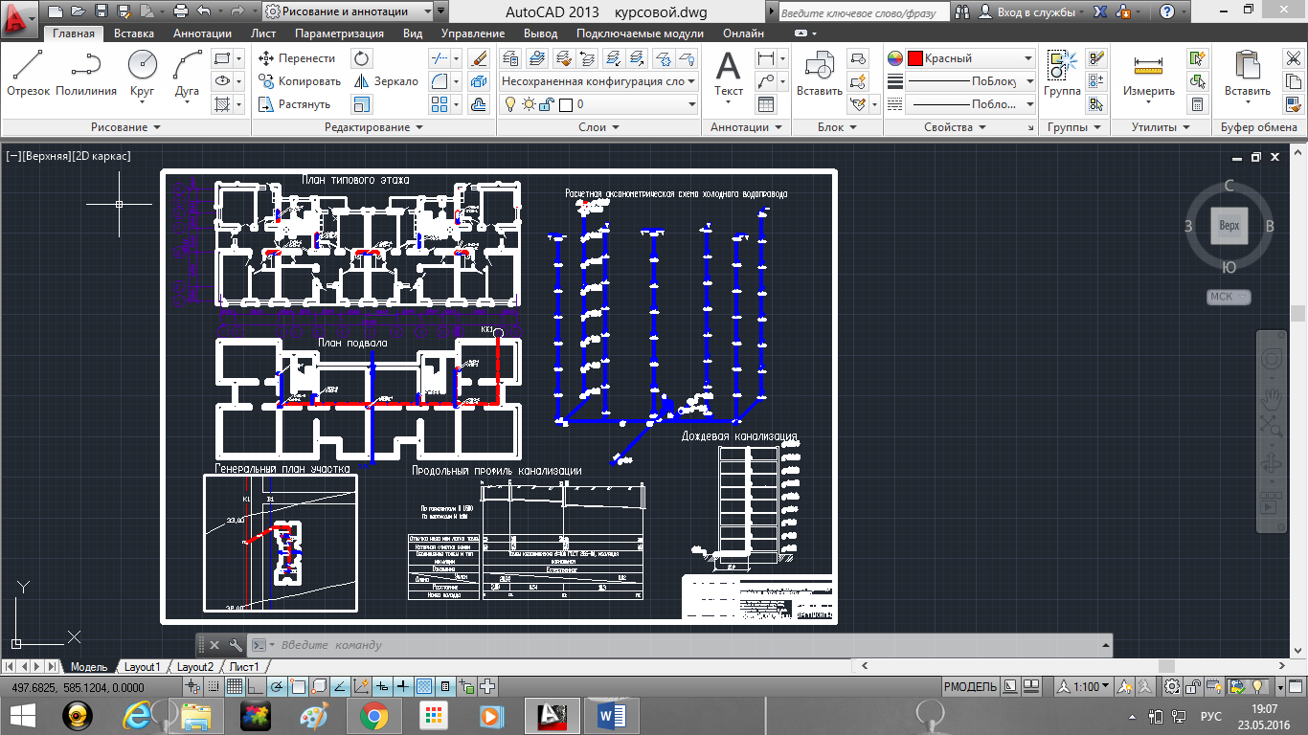Switch to the Layout1 tab
Screen dimensions: 1308x735
tap(142, 667)
